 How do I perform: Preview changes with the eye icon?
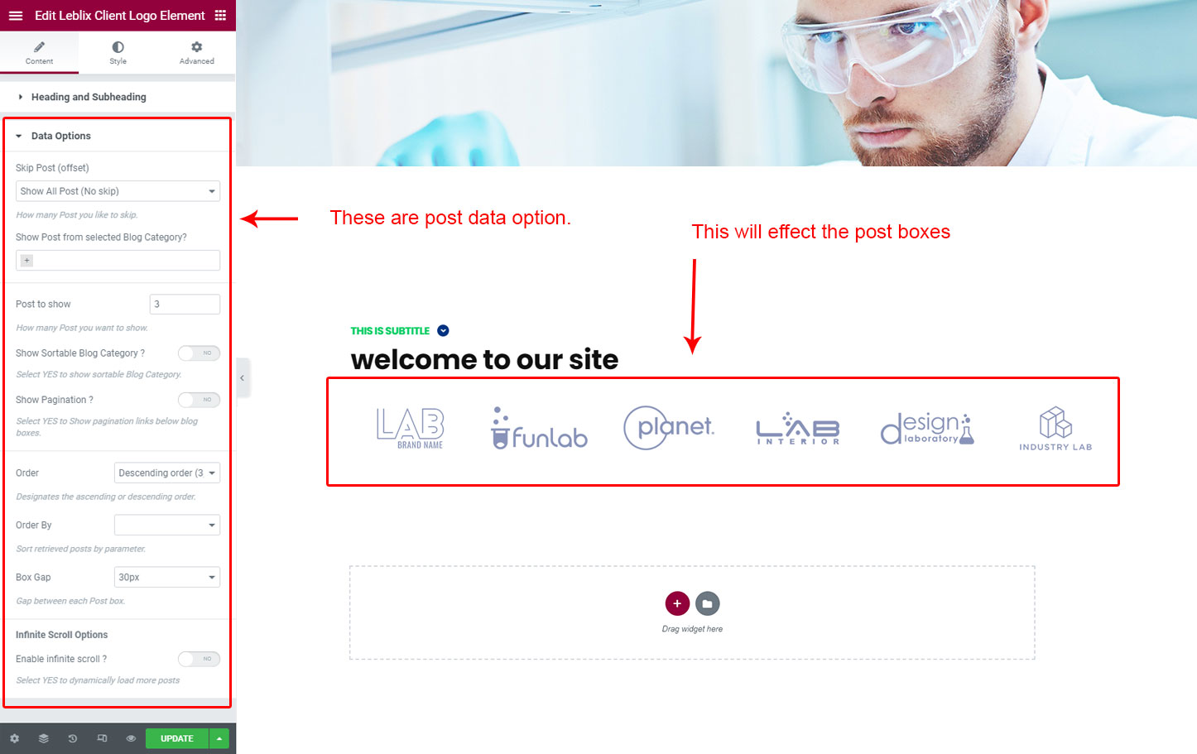pyautogui.click(x=131, y=738)
